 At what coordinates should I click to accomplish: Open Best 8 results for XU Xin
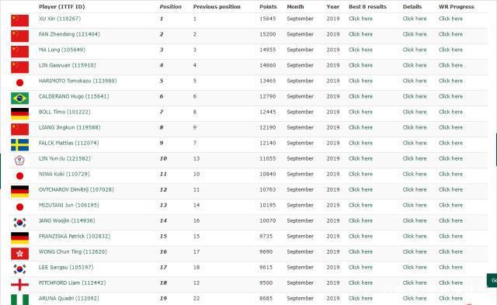pyautogui.click(x=360, y=19)
